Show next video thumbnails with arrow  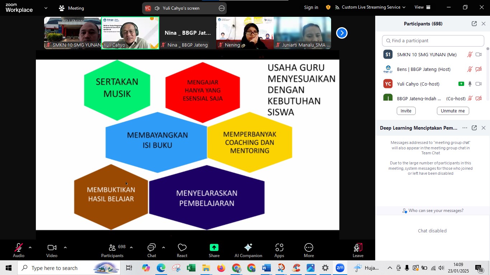(x=341, y=33)
